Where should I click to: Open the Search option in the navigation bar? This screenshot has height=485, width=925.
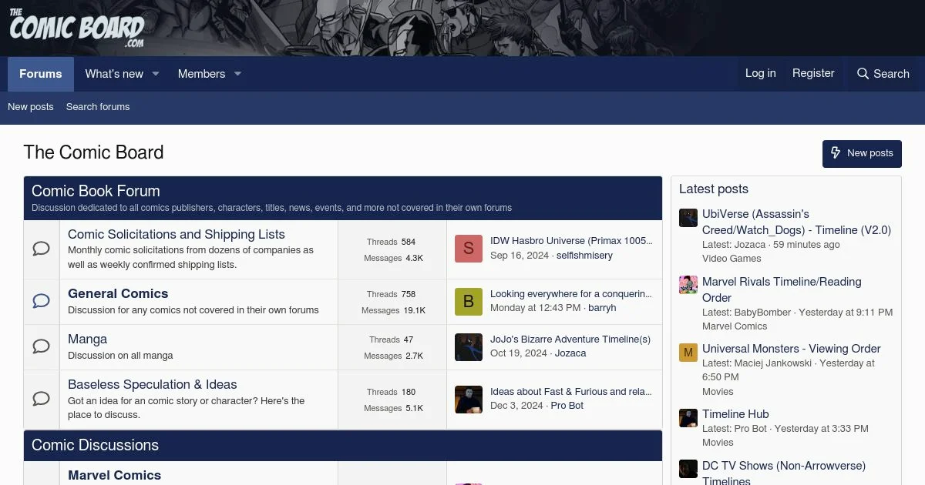(883, 74)
